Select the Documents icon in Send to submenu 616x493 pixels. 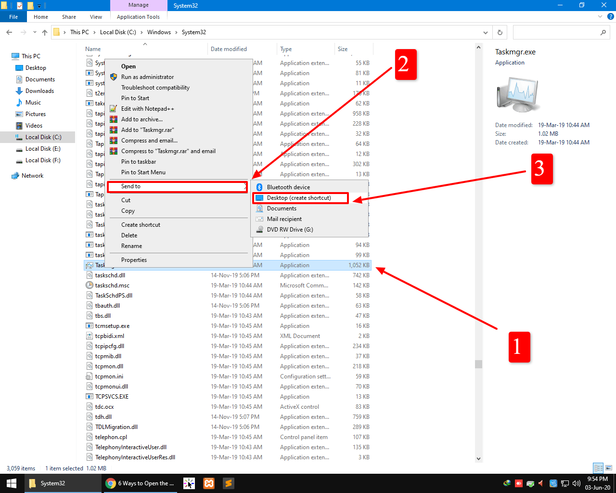pyautogui.click(x=259, y=208)
